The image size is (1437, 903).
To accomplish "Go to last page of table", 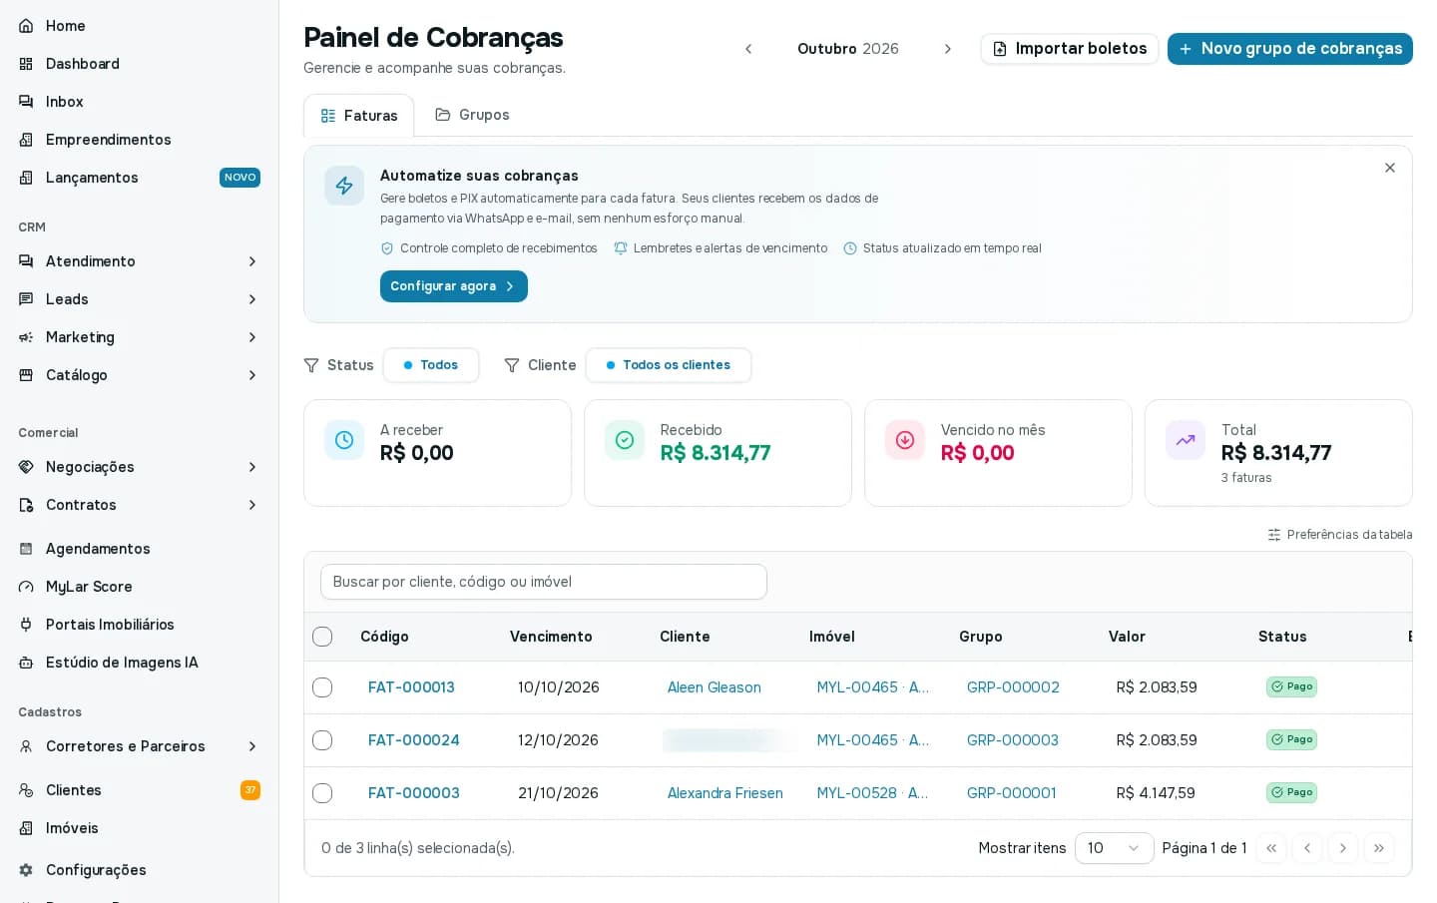I will (1379, 848).
